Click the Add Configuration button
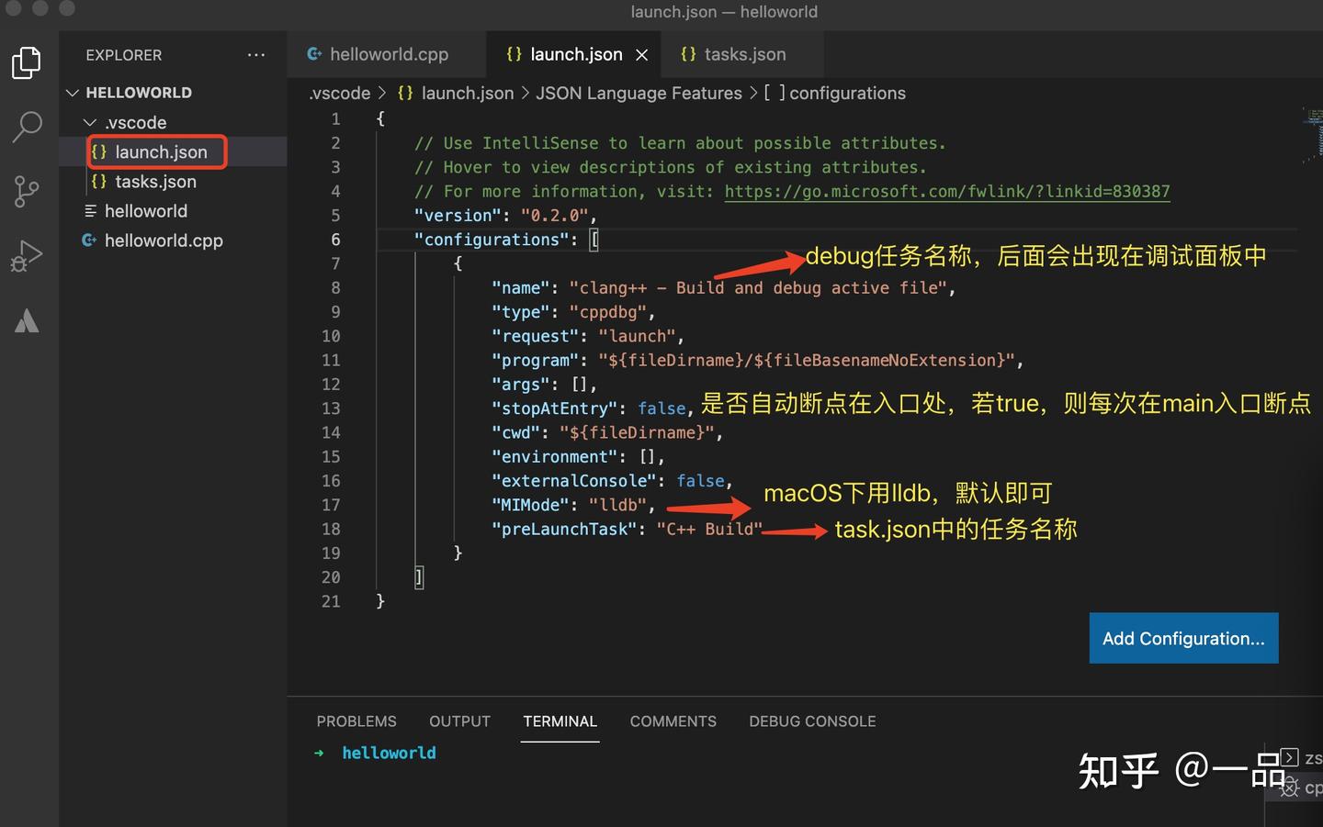The width and height of the screenshot is (1323, 827). (1183, 638)
